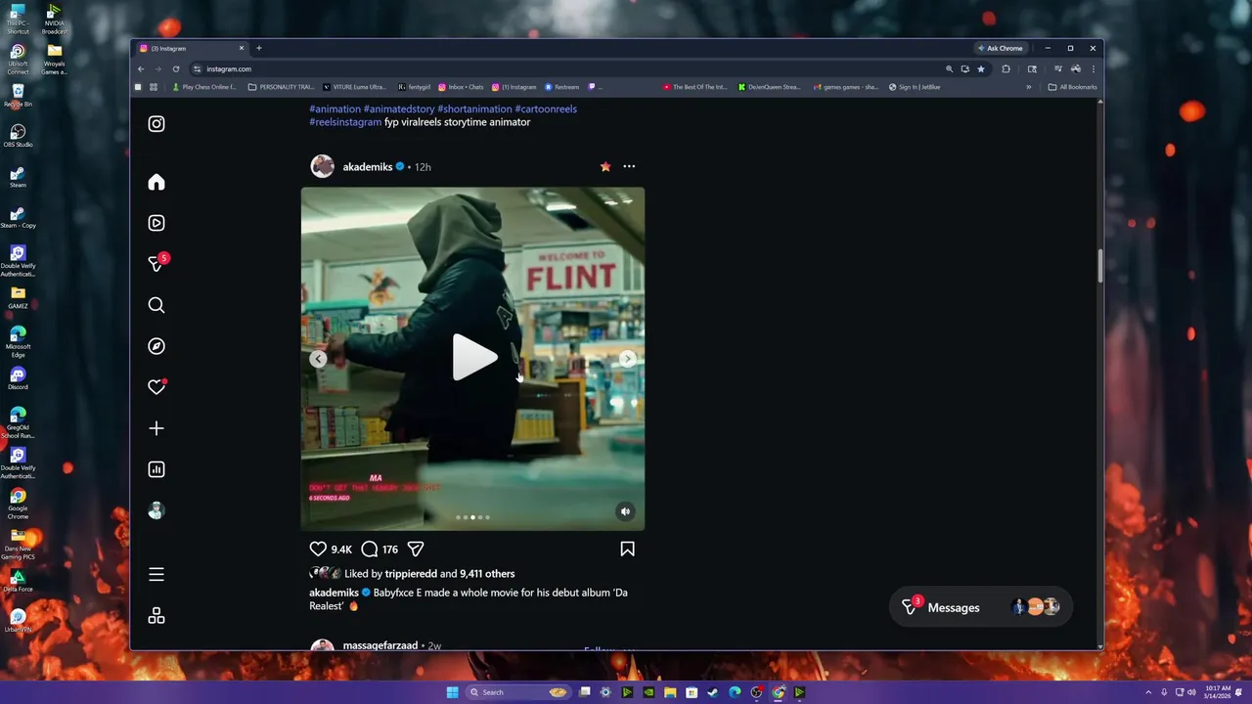Toggle video sound with speaker icon
Viewport: 1252px width, 704px height.
coord(626,511)
